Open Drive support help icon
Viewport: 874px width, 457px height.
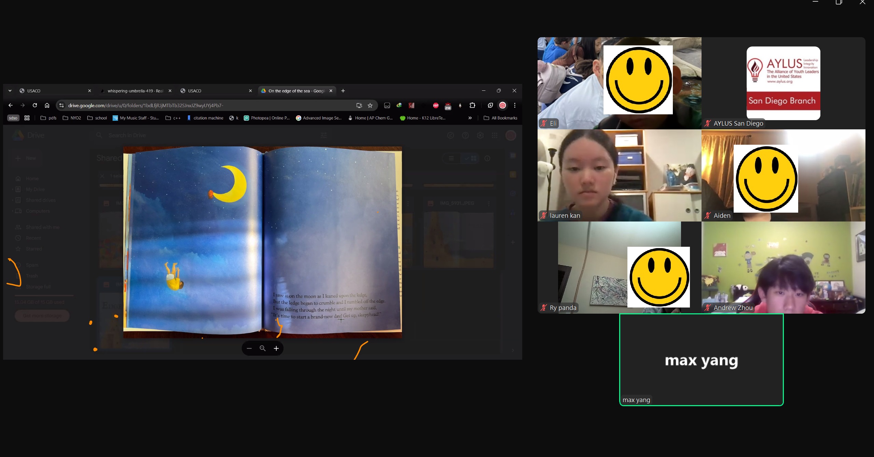465,135
